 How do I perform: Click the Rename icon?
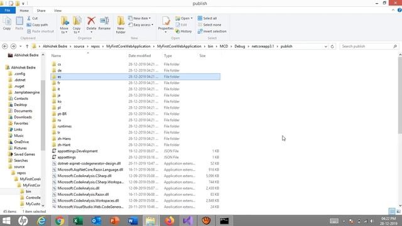(x=104, y=23)
